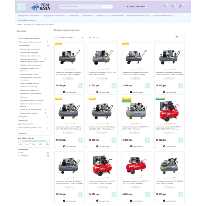
Task: Open the sort-by-price dropdown
Action: [x=71, y=37]
